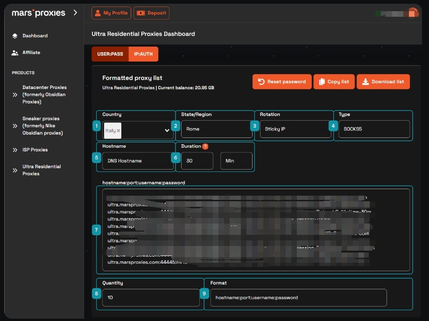Click the Dashboard layers icon

pyautogui.click(x=15, y=36)
